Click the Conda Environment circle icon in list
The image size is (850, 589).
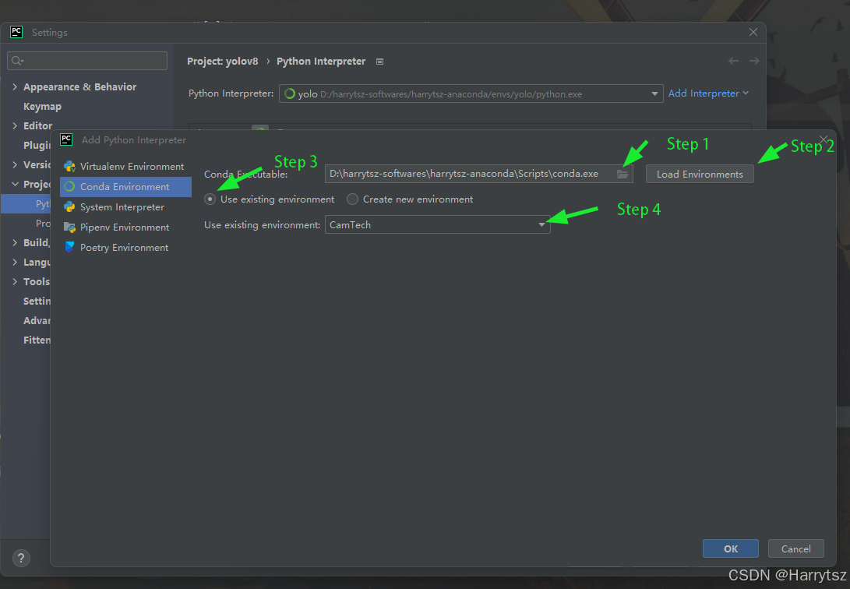pyautogui.click(x=69, y=186)
